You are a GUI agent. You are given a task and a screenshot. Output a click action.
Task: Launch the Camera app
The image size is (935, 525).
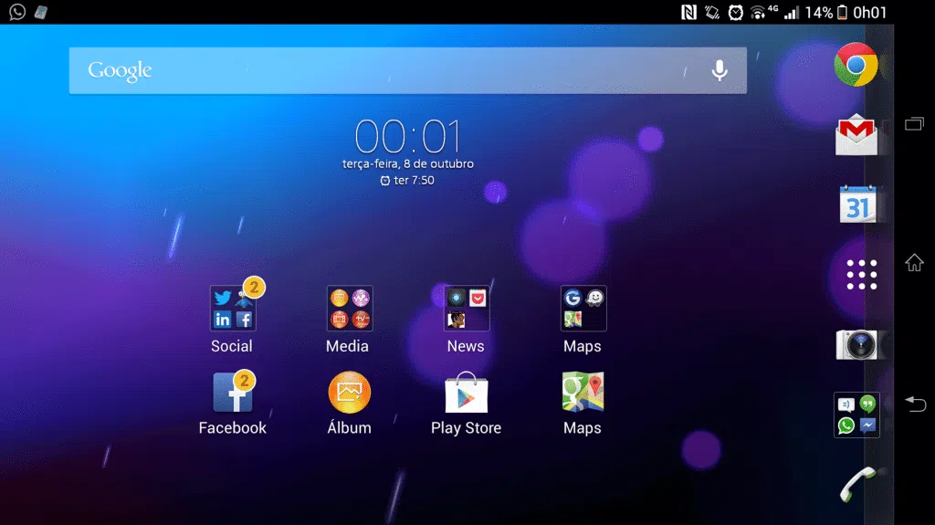coord(856,344)
